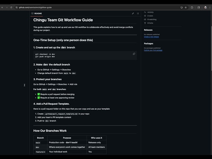Click the 'git checkout -b dev' code line
Viewport: 212px width, 159px height.
[x=45, y=54]
